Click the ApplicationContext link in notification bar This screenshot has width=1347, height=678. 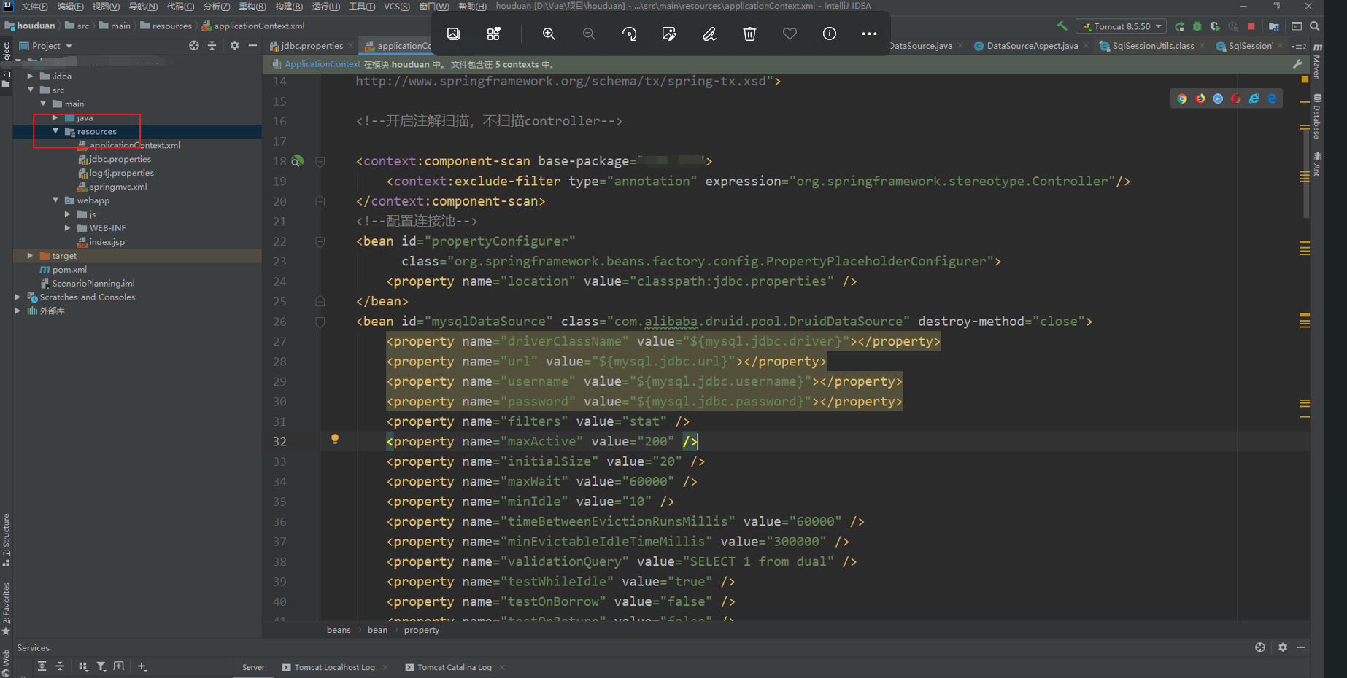click(323, 64)
